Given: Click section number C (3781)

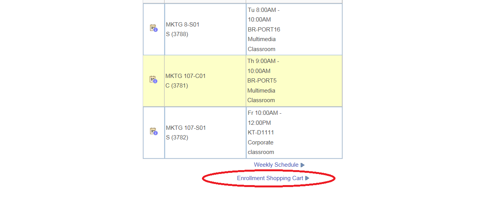Looking at the screenshot, I should coord(177,86).
